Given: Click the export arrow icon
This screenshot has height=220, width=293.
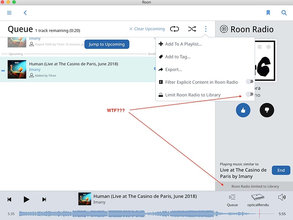Looking at the screenshot, I should 161,70.
